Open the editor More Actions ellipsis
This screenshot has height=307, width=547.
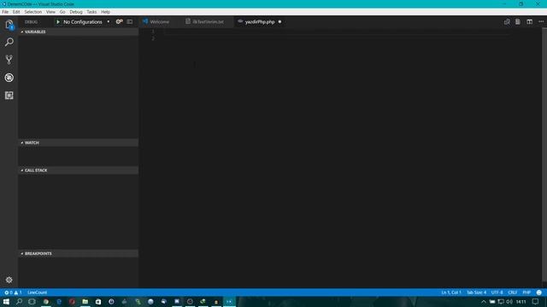point(541,22)
